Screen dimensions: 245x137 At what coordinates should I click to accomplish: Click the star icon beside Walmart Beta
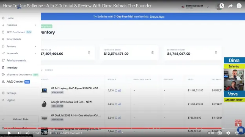3,119
